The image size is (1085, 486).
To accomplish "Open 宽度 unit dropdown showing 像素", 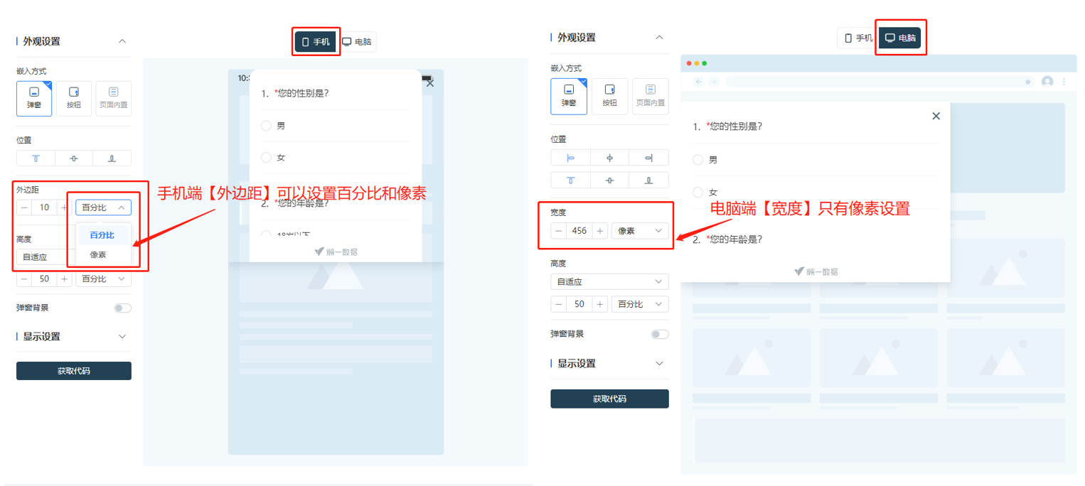I will click(640, 231).
